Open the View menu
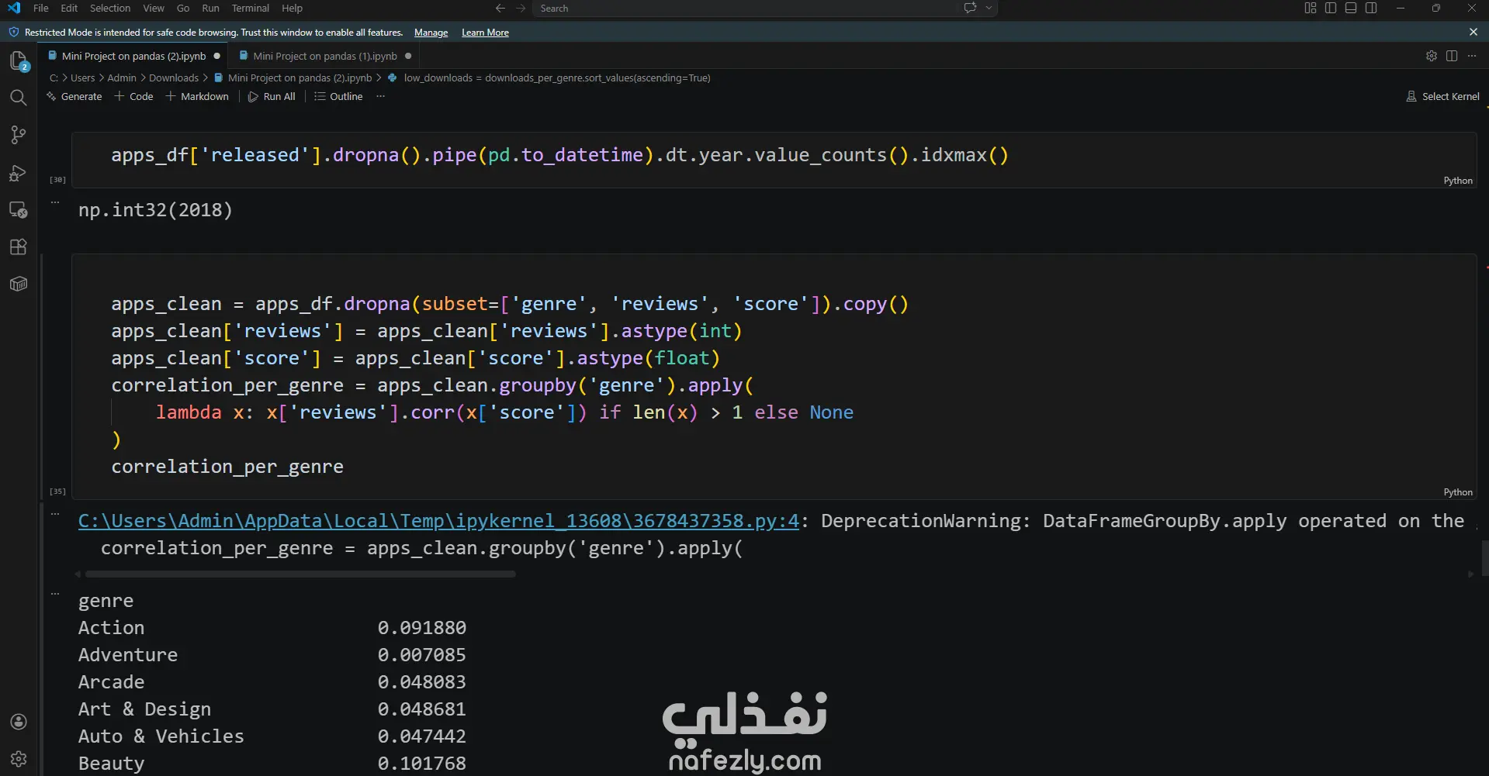The height and width of the screenshot is (776, 1489). pyautogui.click(x=154, y=8)
